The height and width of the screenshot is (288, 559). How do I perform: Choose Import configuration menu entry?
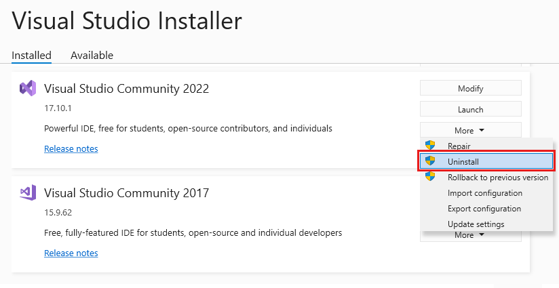click(484, 193)
